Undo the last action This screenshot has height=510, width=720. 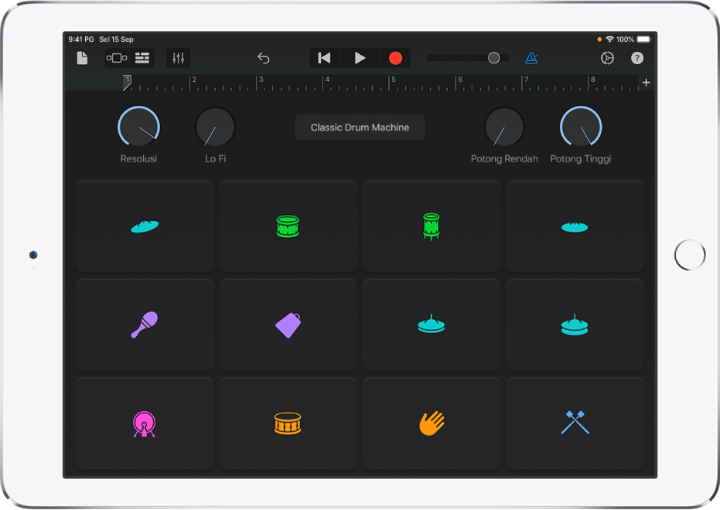(263, 58)
